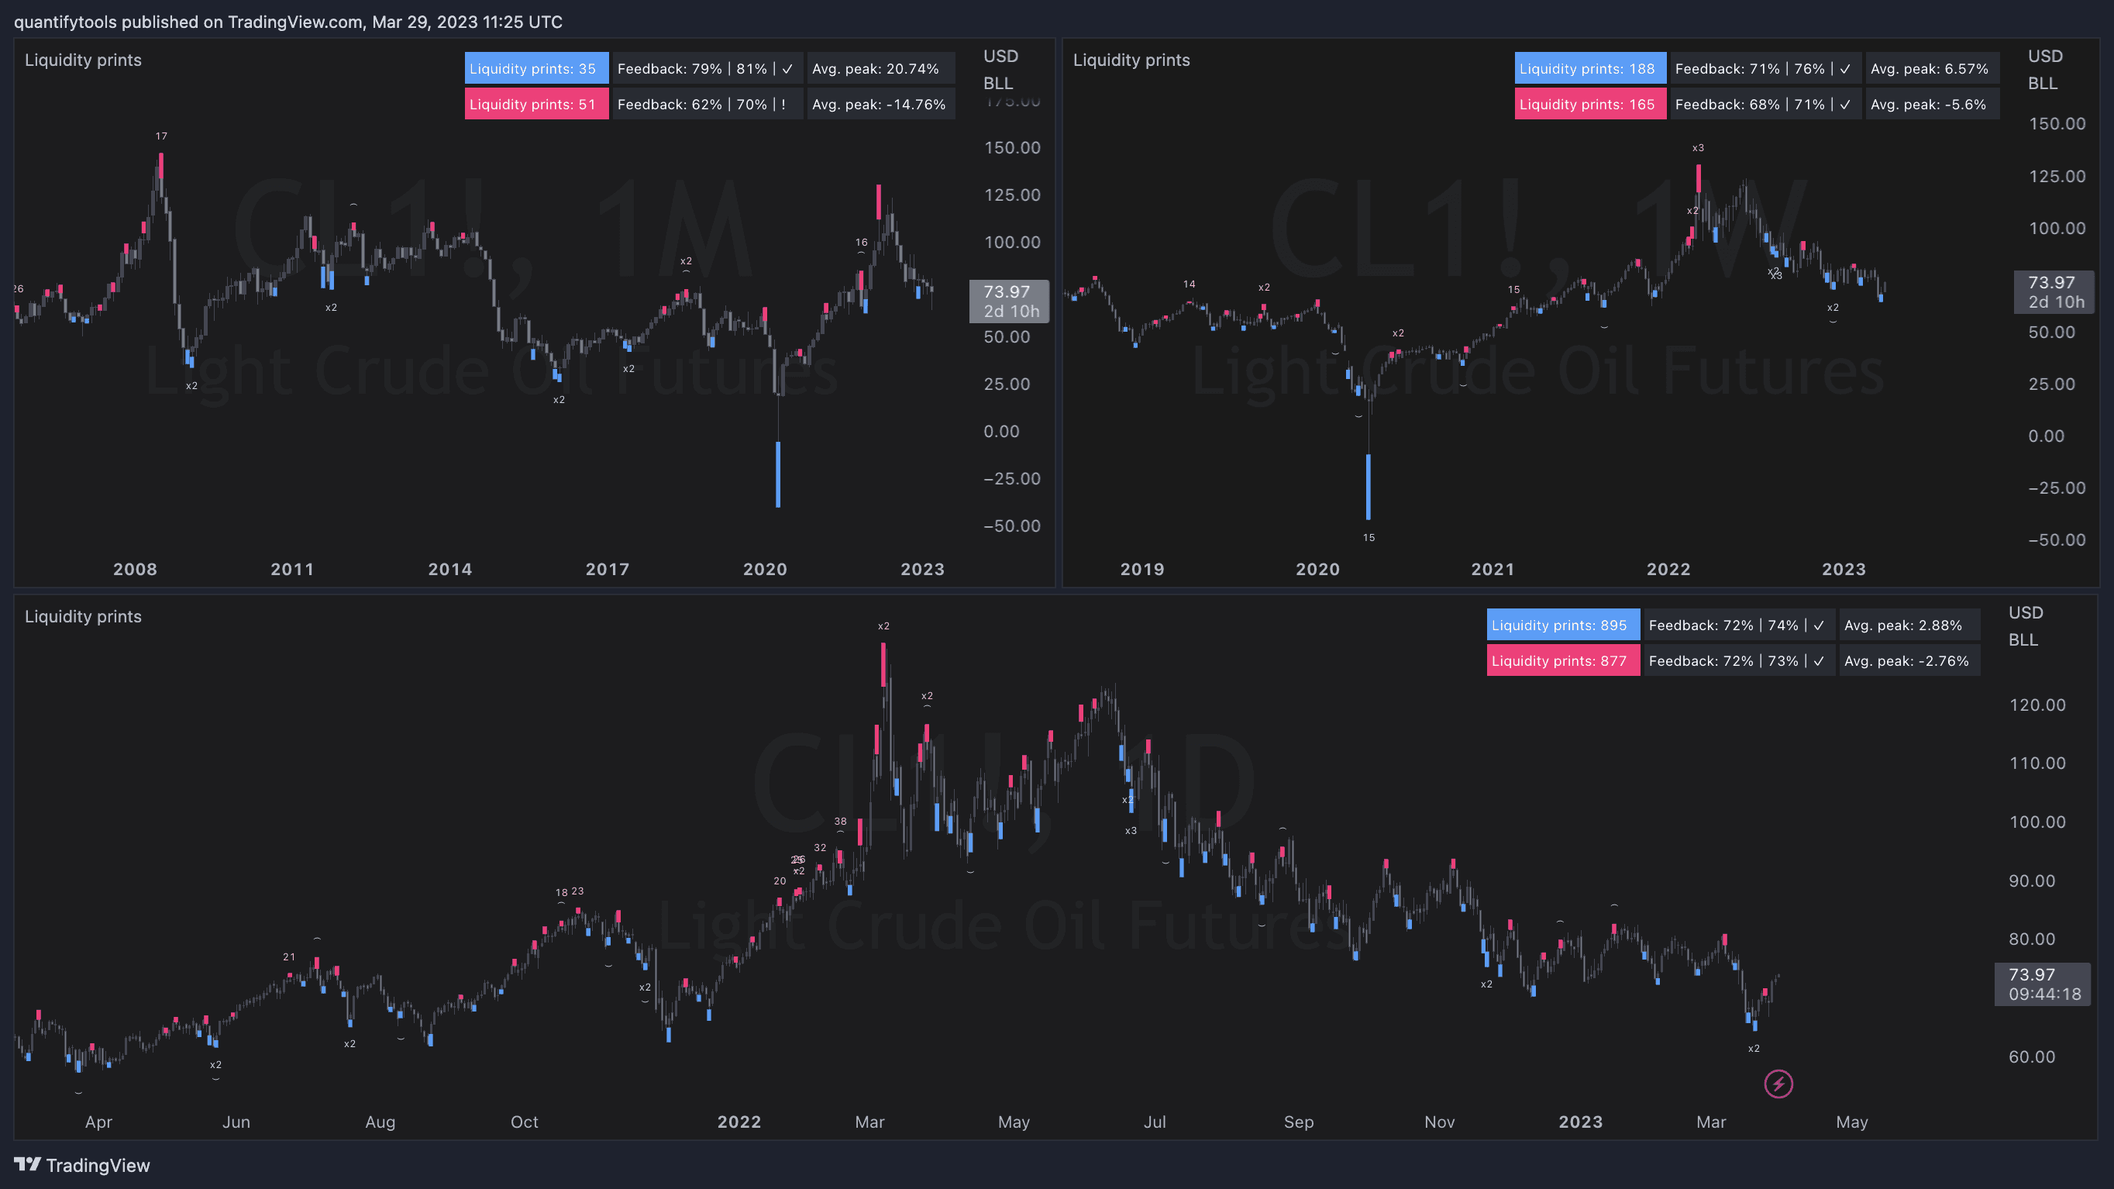Select the pink Liquidity prints: 877 badge
Screen dimensions: 2114x1189
1561,660
